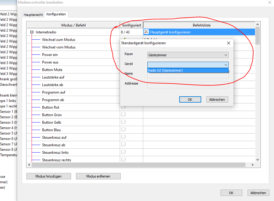Toggle the Button Blau checkbox
Viewport: 274px width, 201px height.
click(x=123, y=129)
